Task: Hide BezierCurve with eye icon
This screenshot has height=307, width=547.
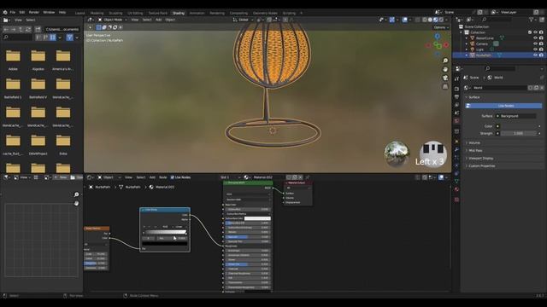Action: click(536, 38)
